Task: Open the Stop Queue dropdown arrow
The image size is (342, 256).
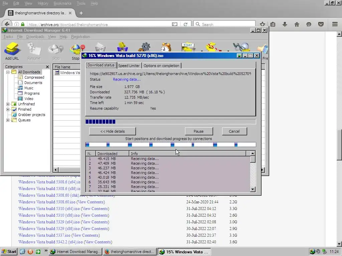Action: pyautogui.click(x=228, y=51)
